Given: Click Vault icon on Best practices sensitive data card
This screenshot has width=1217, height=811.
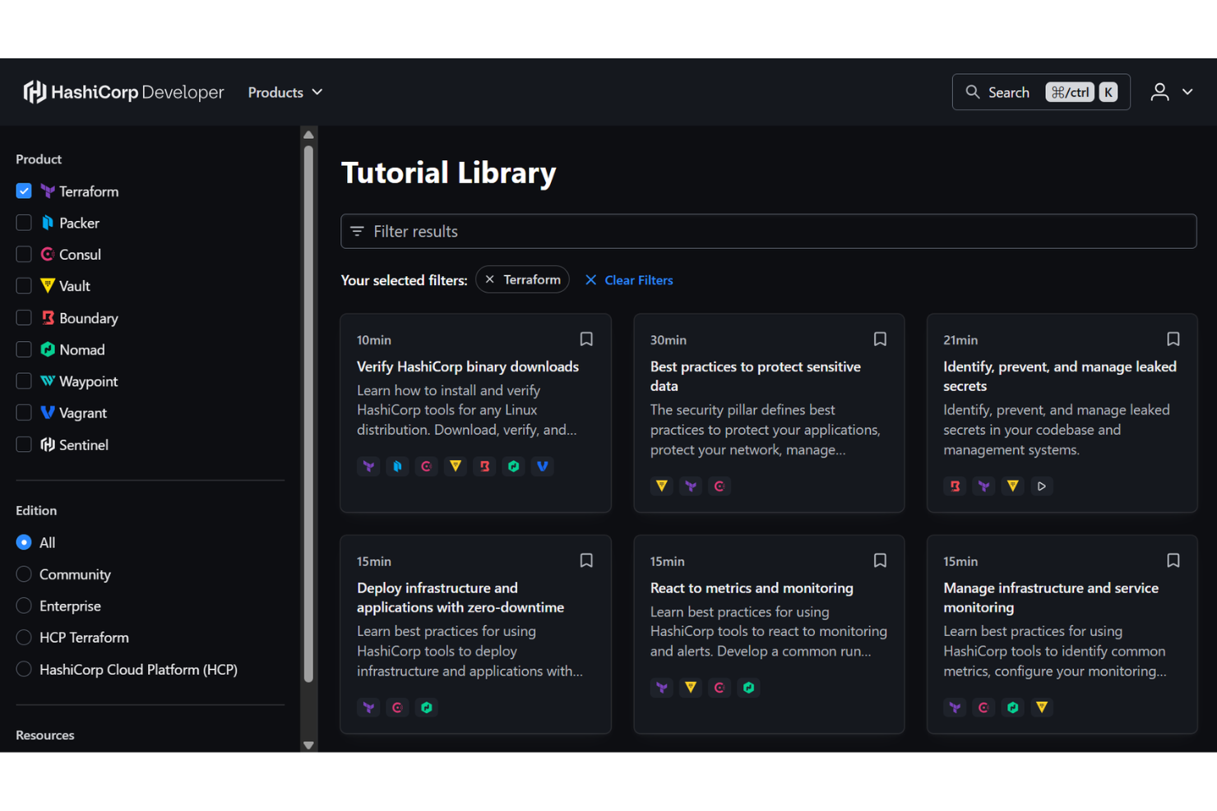Looking at the screenshot, I should point(662,486).
